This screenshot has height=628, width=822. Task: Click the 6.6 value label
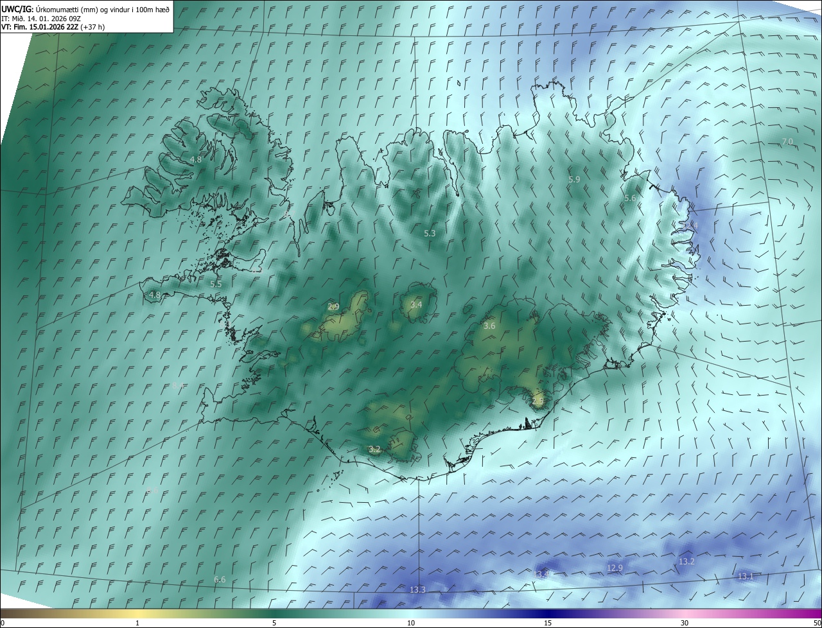point(220,580)
